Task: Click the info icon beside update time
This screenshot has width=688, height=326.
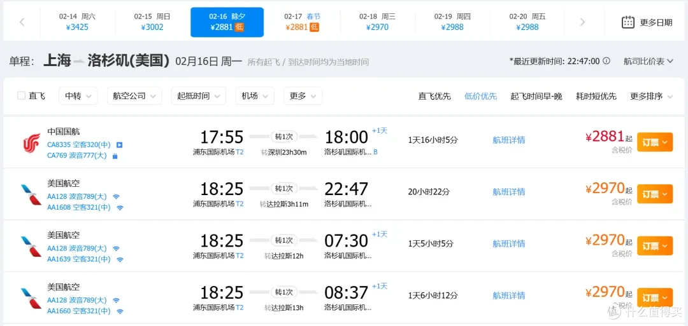Action: [x=606, y=61]
